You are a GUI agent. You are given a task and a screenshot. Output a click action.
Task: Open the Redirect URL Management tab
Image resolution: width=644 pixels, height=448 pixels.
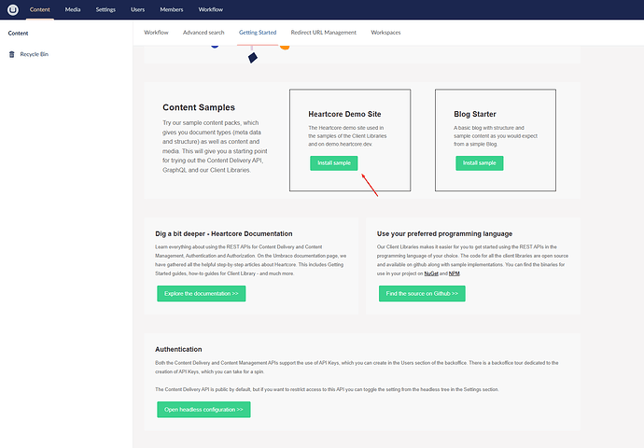point(324,33)
